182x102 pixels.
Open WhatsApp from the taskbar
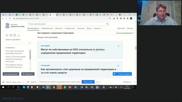(x=65, y=87)
